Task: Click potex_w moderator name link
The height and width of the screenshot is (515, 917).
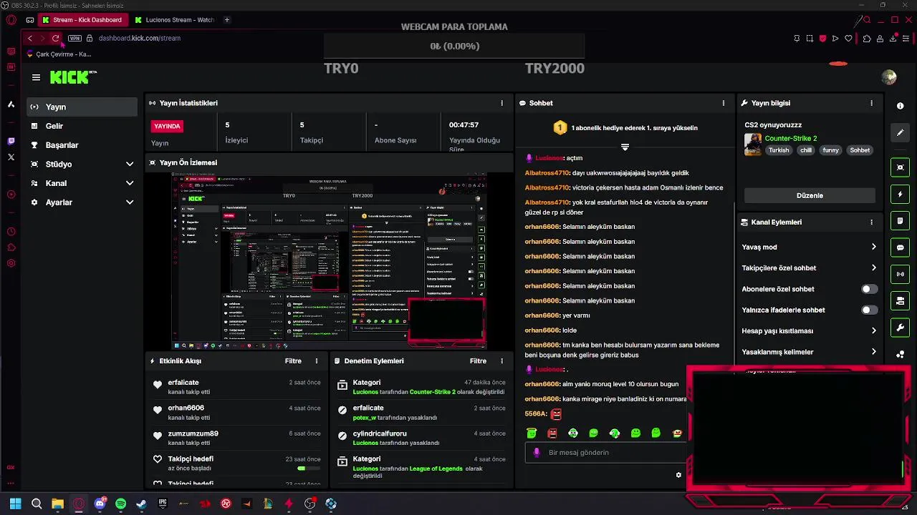Action: coord(365,418)
